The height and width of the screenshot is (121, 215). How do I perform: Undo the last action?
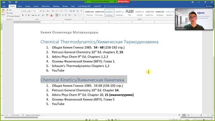pos(9,2)
